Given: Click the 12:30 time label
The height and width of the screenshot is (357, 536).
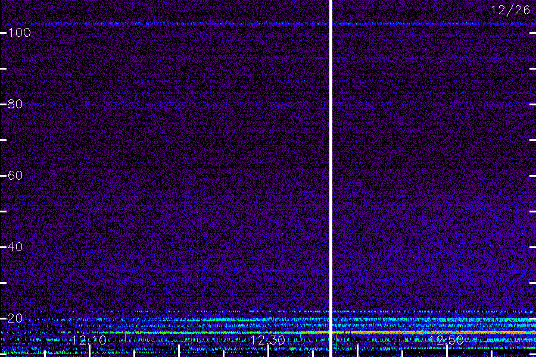Looking at the screenshot, I should [x=267, y=340].
